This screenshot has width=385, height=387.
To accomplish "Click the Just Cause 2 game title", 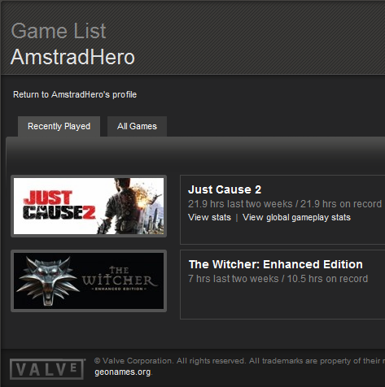I will pos(225,189).
